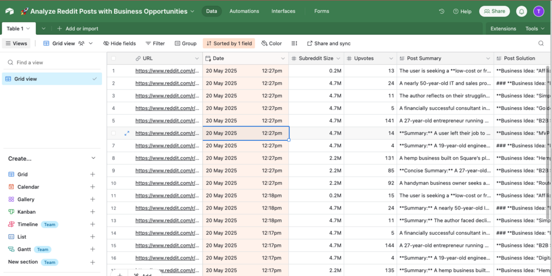
Task: Click the Help question mark icon
Action: click(x=456, y=12)
